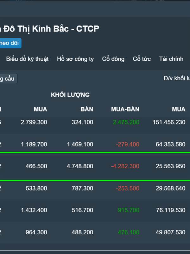The image size is (190, 254).
Task: Go to the Tài chính tab
Action: tap(171, 59)
